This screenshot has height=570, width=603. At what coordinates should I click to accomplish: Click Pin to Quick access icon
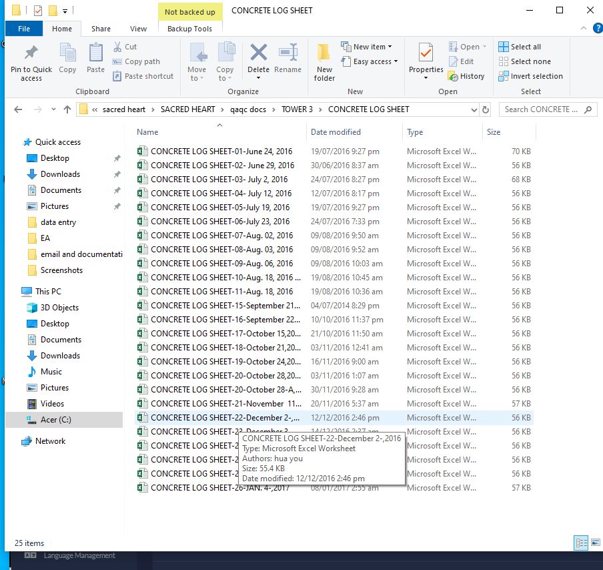[31, 53]
